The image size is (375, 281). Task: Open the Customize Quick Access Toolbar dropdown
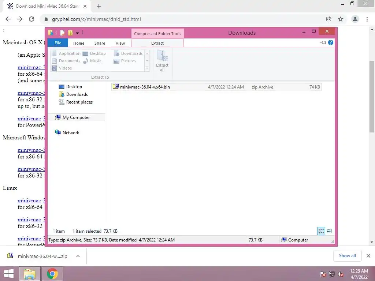coord(78,33)
